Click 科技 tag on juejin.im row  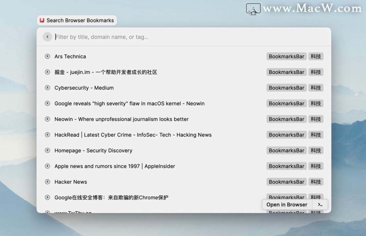coord(316,72)
